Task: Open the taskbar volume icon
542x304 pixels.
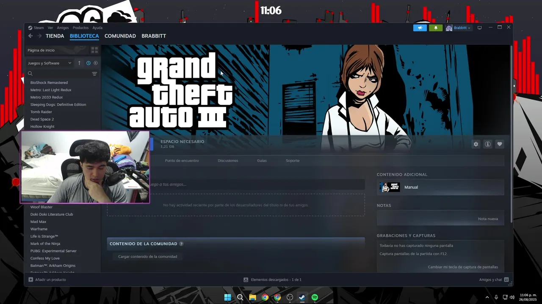Action: 512,297
